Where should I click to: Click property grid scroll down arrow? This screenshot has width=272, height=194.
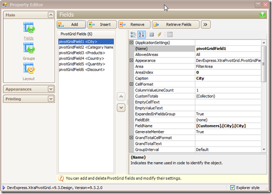point(264,150)
